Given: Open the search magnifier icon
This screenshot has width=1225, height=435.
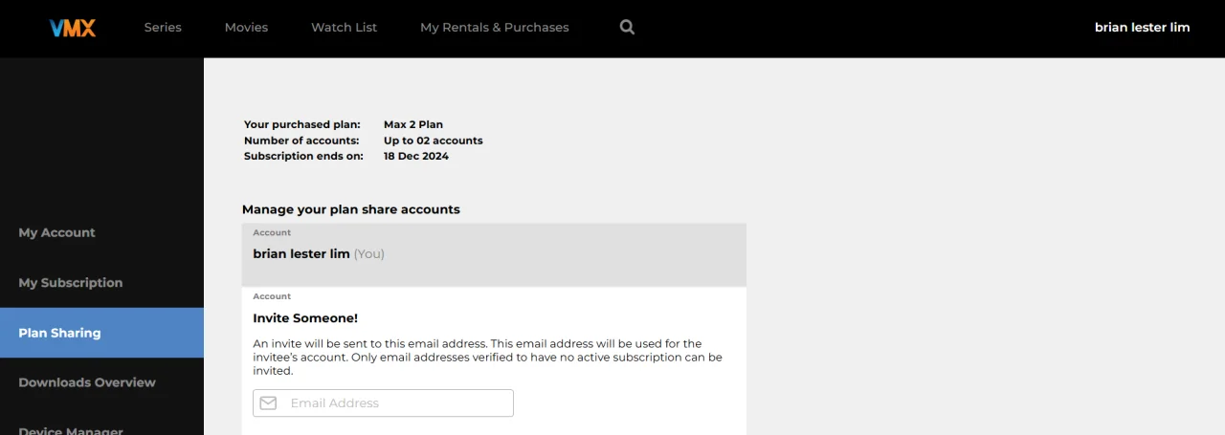Looking at the screenshot, I should coord(627,28).
